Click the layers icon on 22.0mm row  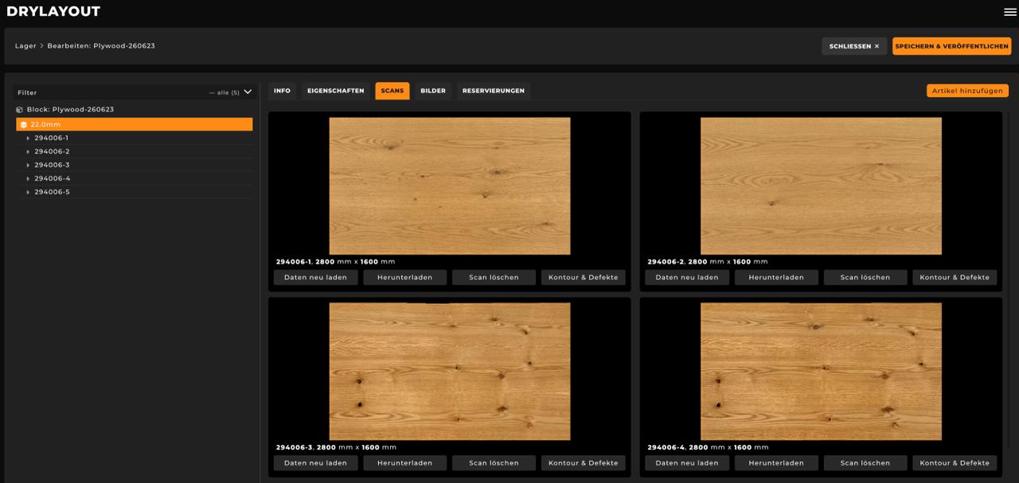click(x=24, y=125)
